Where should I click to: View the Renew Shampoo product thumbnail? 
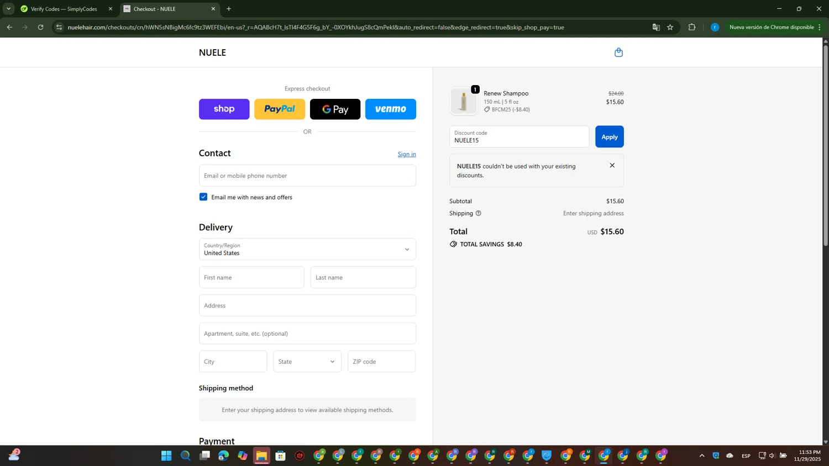(463, 101)
